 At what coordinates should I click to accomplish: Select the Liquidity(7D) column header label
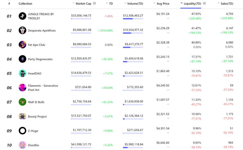coord(192,4)
